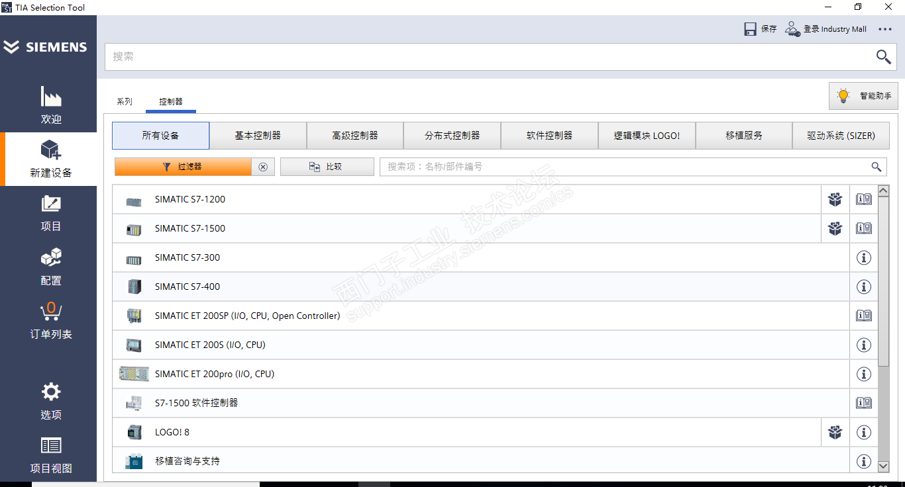Click the 比较 compare button

tap(327, 167)
